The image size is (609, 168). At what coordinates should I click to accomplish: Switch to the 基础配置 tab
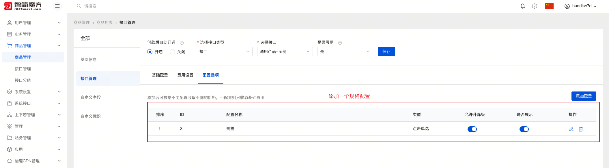[160, 75]
